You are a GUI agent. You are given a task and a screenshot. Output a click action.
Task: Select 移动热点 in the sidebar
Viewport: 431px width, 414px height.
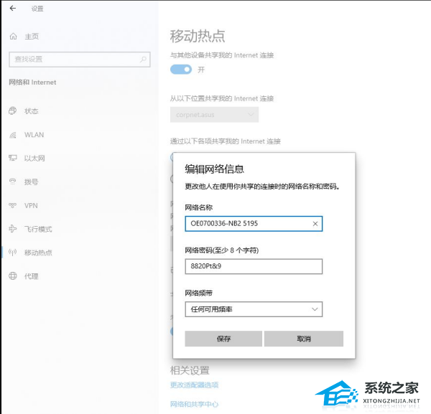click(38, 253)
